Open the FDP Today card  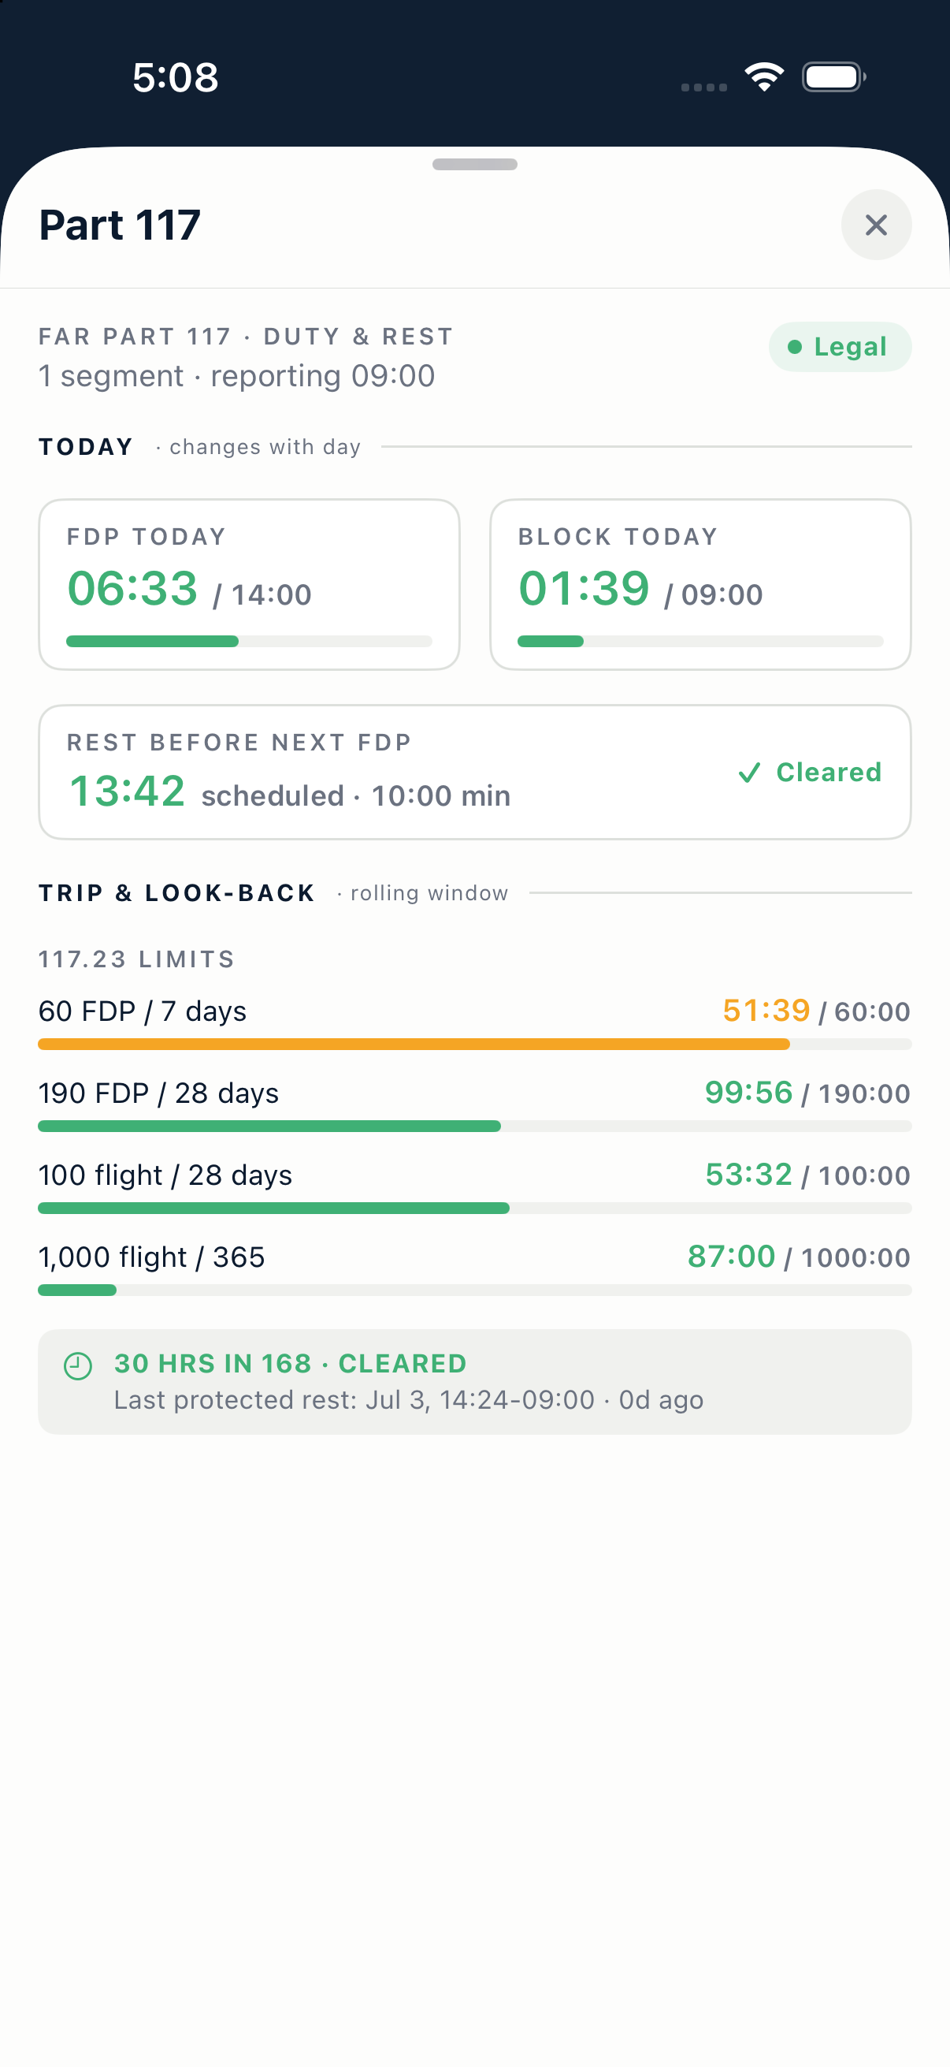[250, 584]
